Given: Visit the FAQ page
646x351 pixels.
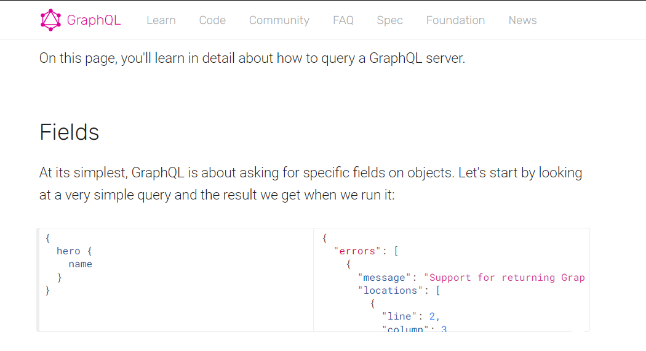Looking at the screenshot, I should (343, 20).
